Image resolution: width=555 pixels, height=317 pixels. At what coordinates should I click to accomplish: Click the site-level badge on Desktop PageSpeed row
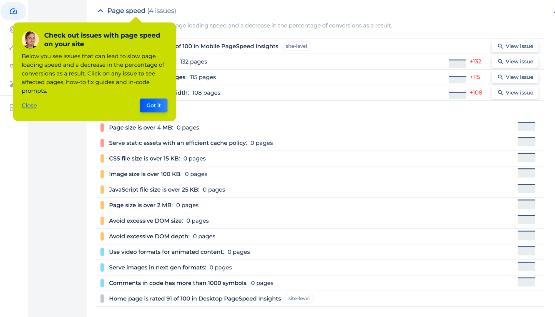point(299,298)
